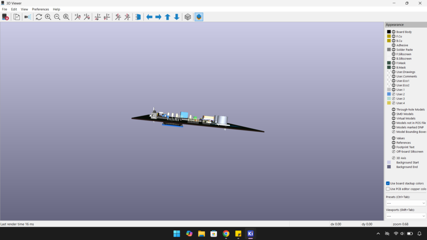The height and width of the screenshot is (240, 427).
Task: Click the Zoom to fit icon
Action: point(66,17)
